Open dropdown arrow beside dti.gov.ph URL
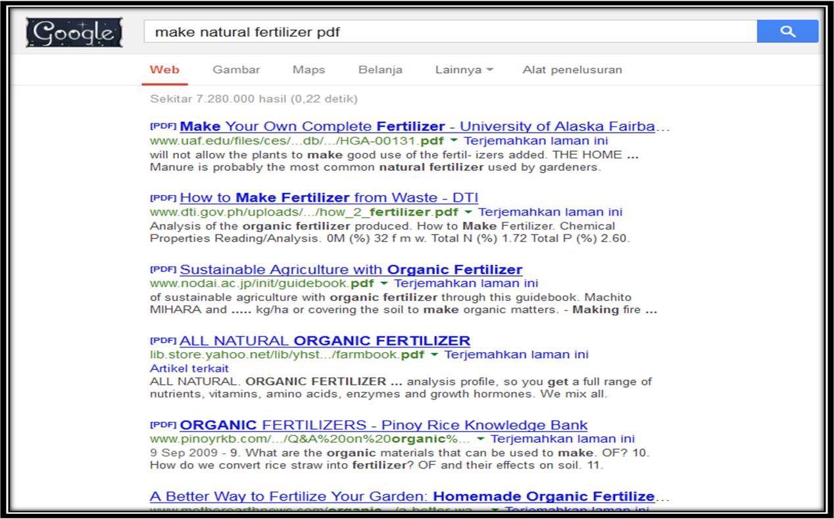The width and height of the screenshot is (834, 519). point(468,212)
